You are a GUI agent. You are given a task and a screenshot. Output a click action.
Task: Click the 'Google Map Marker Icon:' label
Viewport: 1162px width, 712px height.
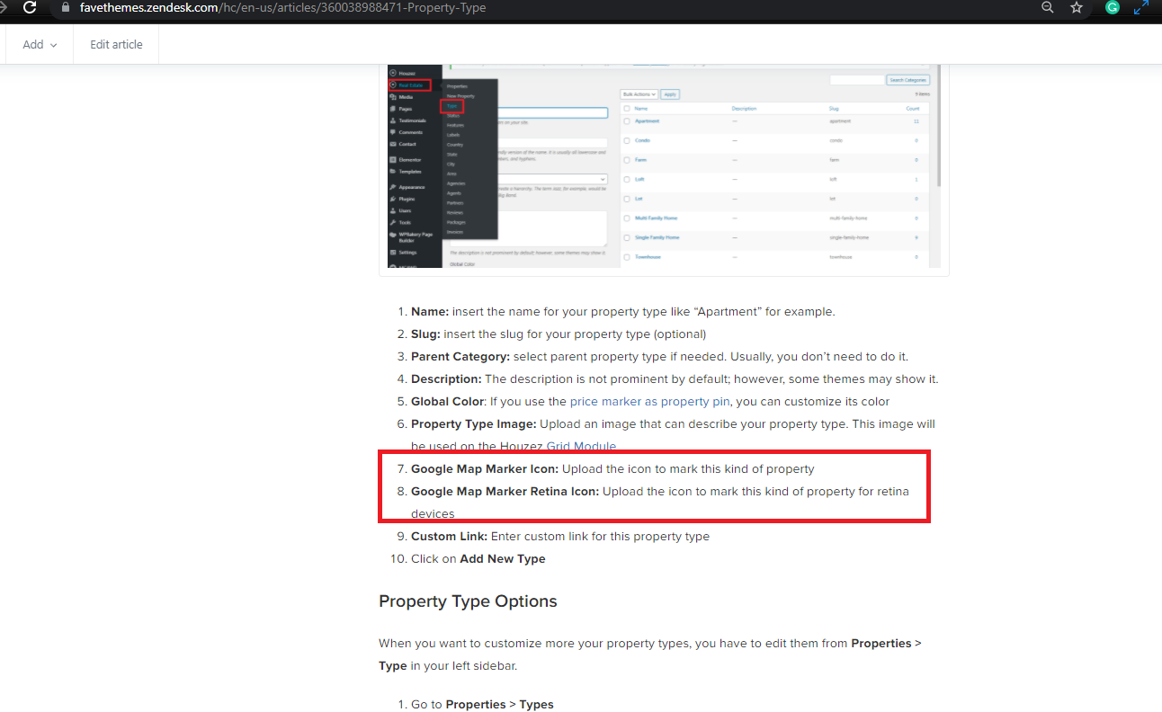(485, 468)
